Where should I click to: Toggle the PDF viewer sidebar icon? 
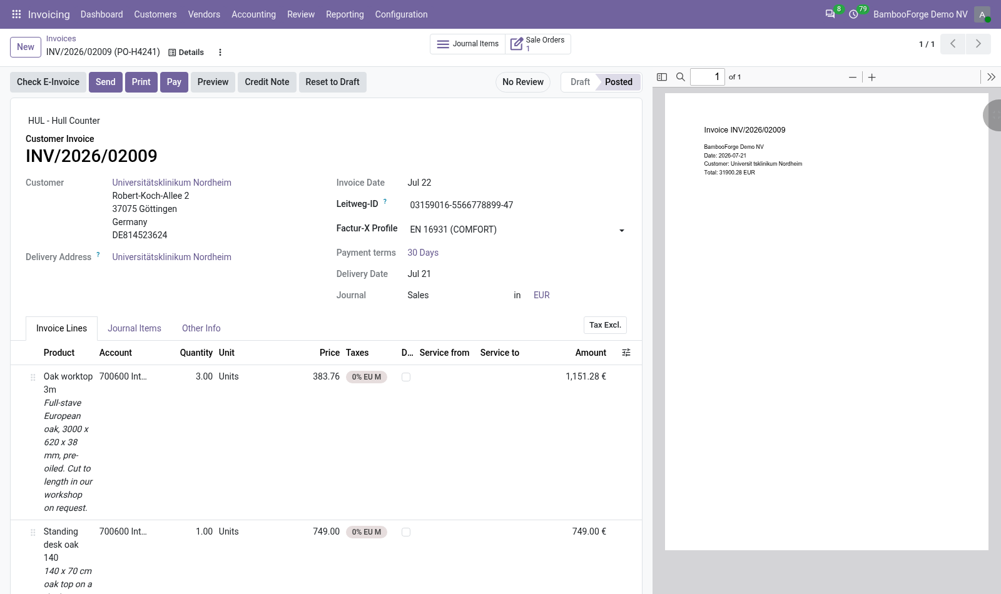coord(662,77)
